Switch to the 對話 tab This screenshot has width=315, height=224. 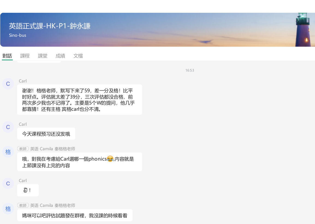click(7, 56)
